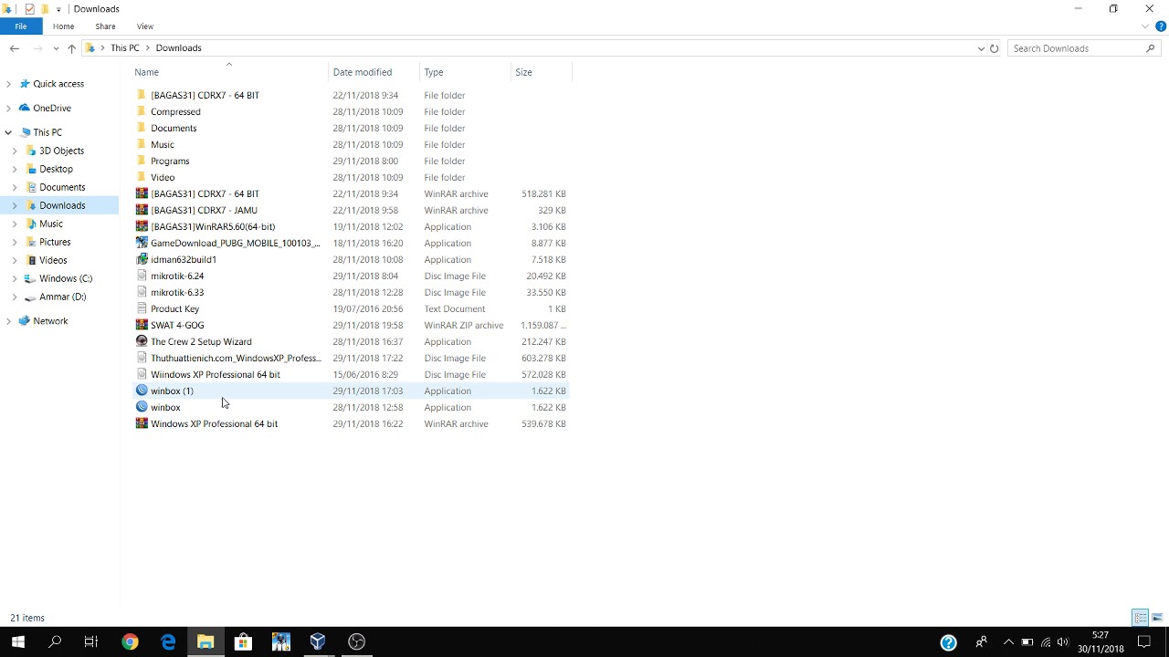1169x657 pixels.
Task: Open the Windows Start menu
Action: click(18, 641)
